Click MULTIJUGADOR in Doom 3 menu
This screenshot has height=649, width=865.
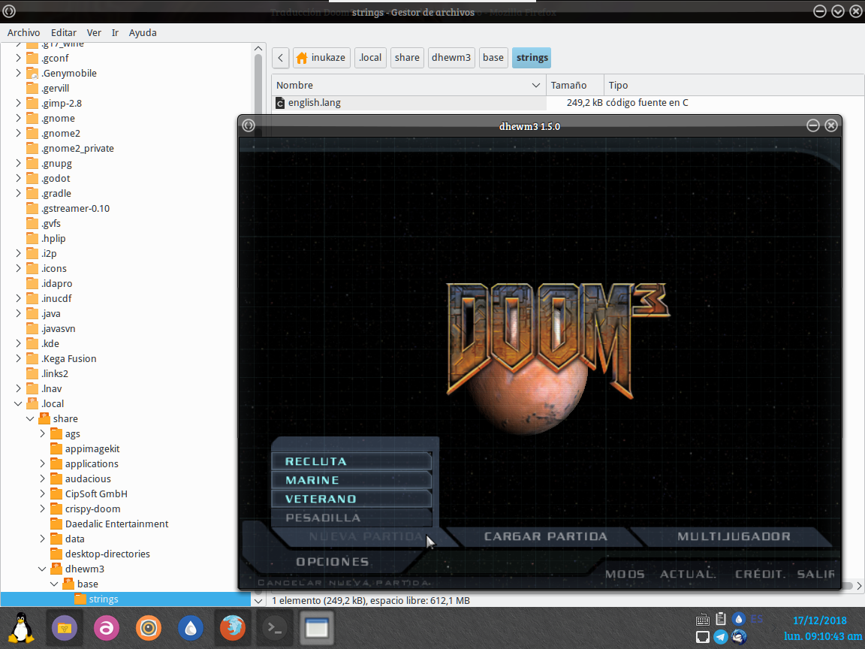(734, 536)
